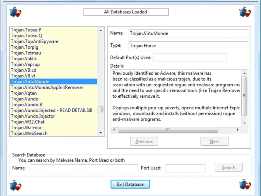This screenshot has height=196, width=261.
Task: Select Trojan.Tooso.Q in the list
Action: pyautogui.click(x=54, y=36)
